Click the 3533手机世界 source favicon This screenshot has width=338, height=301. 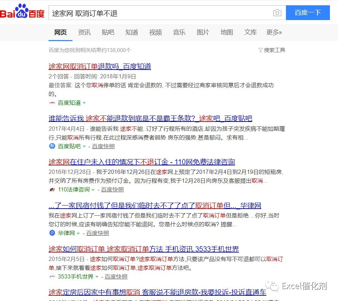point(52,276)
